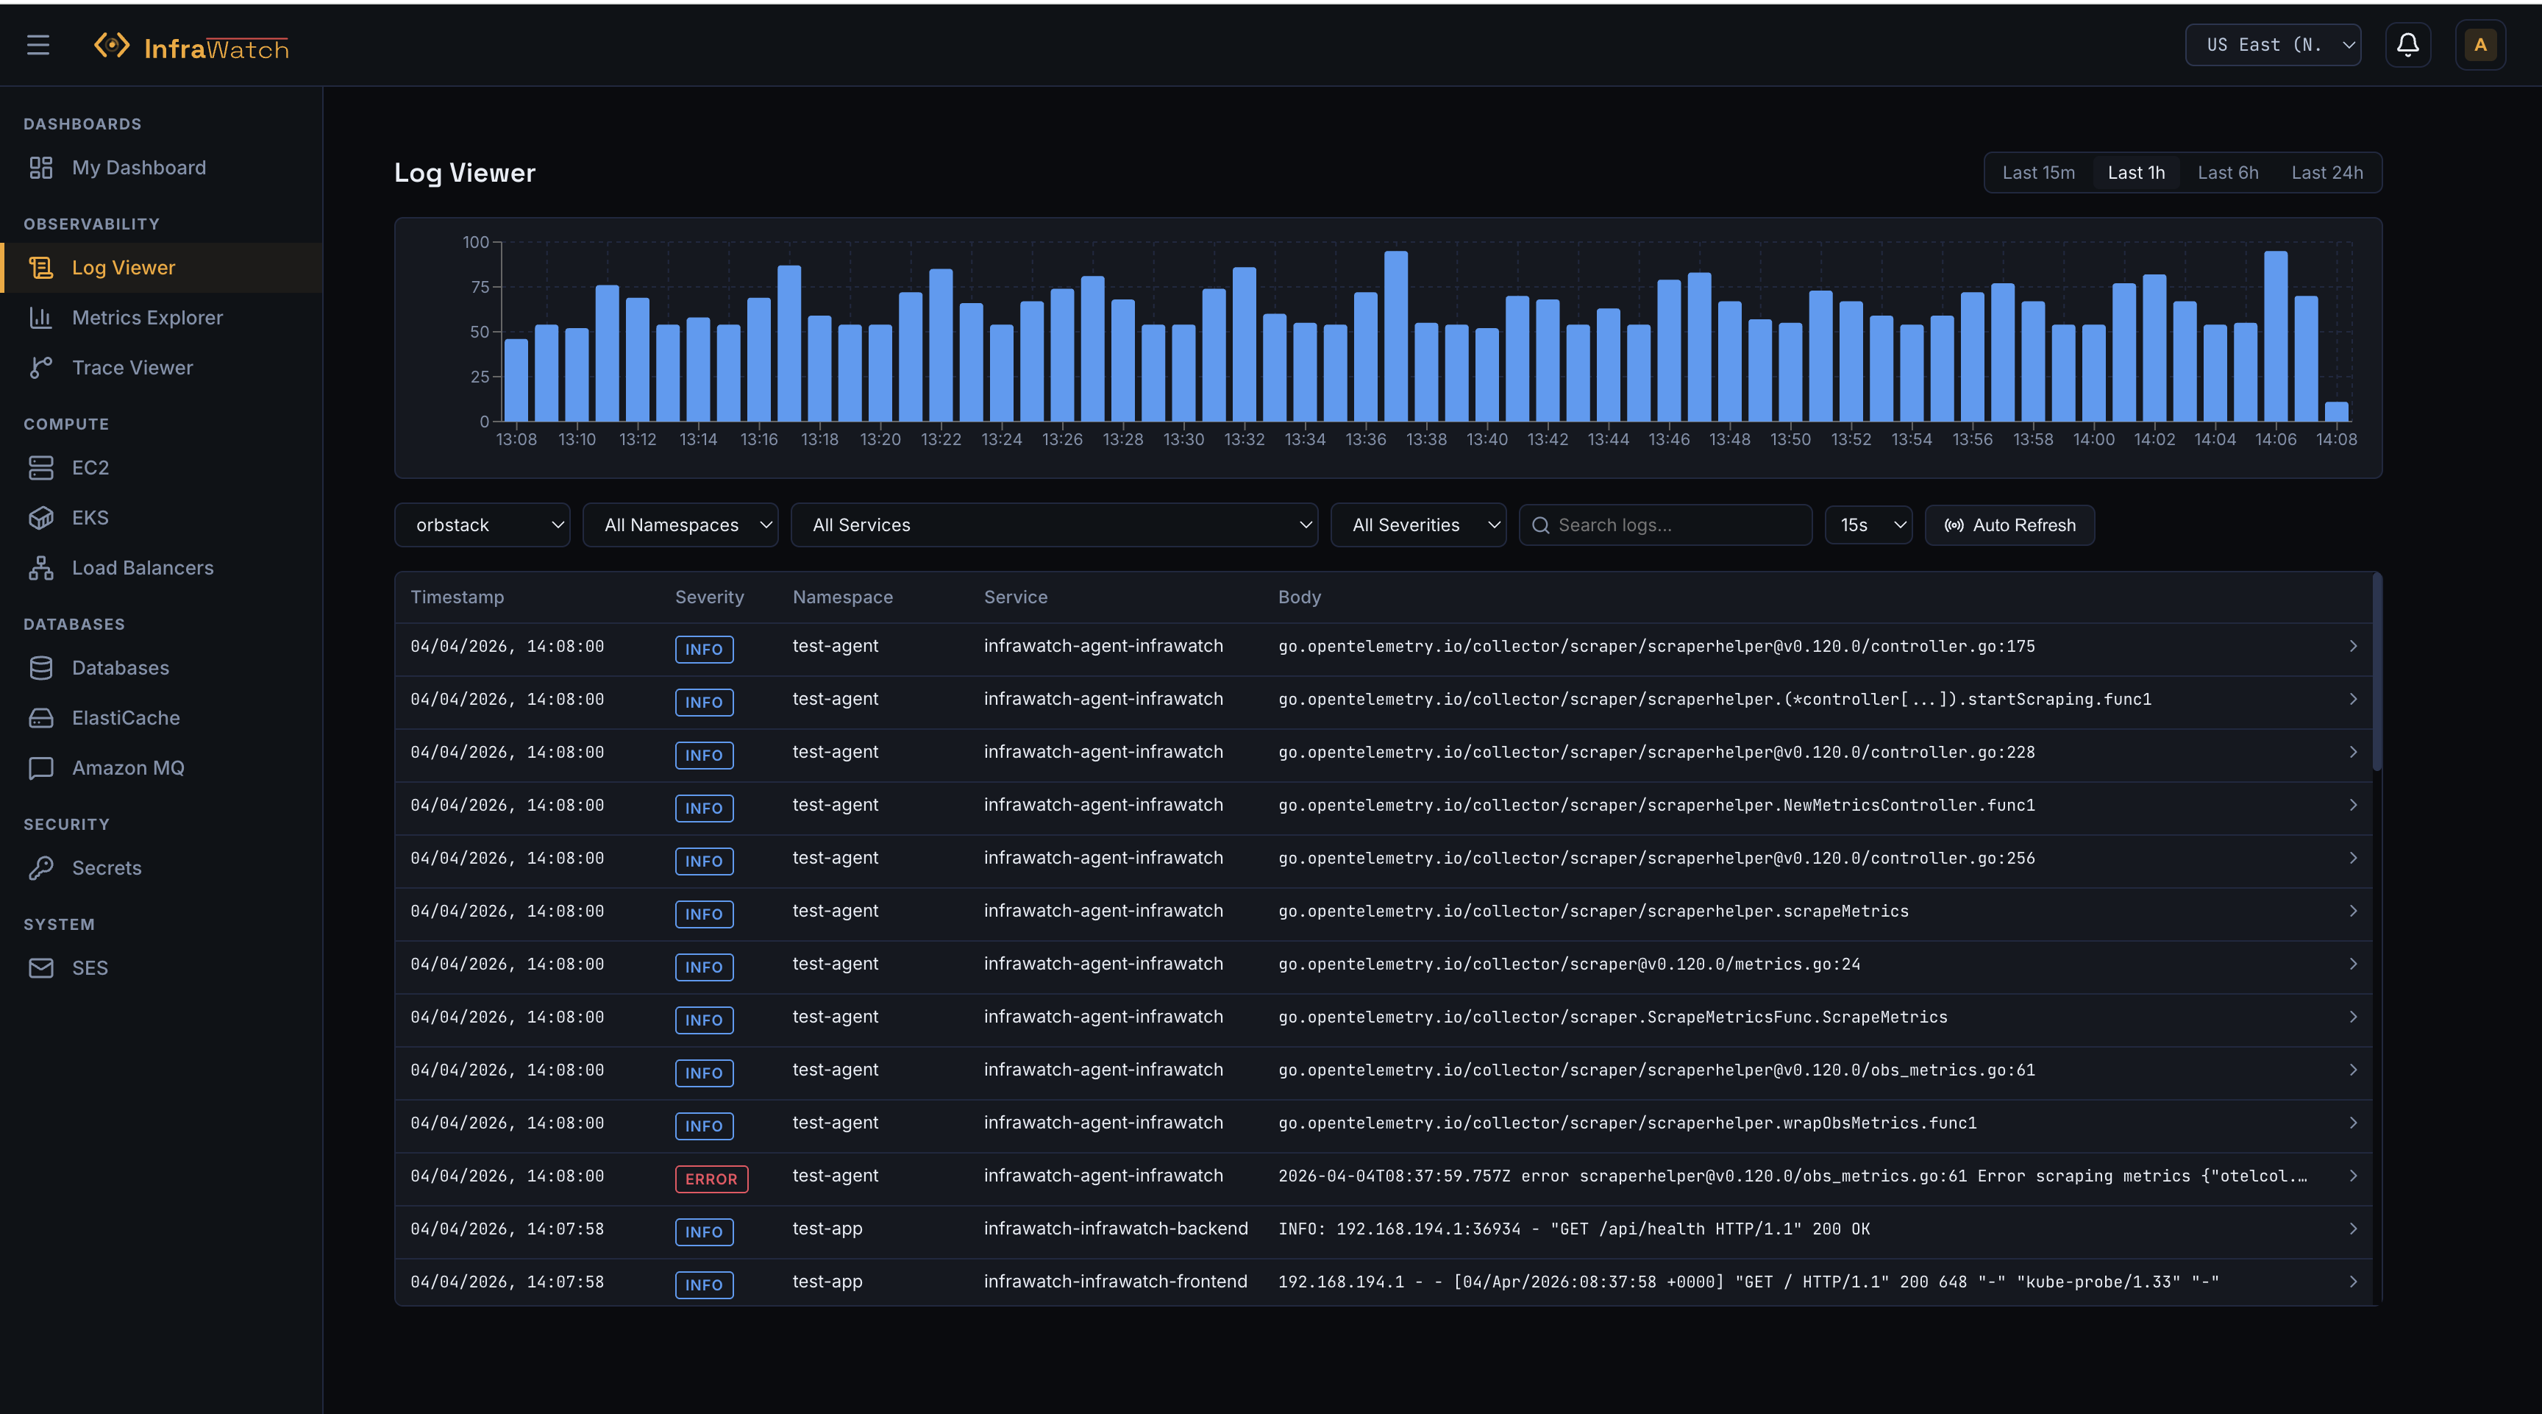The image size is (2542, 1414).
Task: Select the ElastiCache database icon
Action: (40, 717)
